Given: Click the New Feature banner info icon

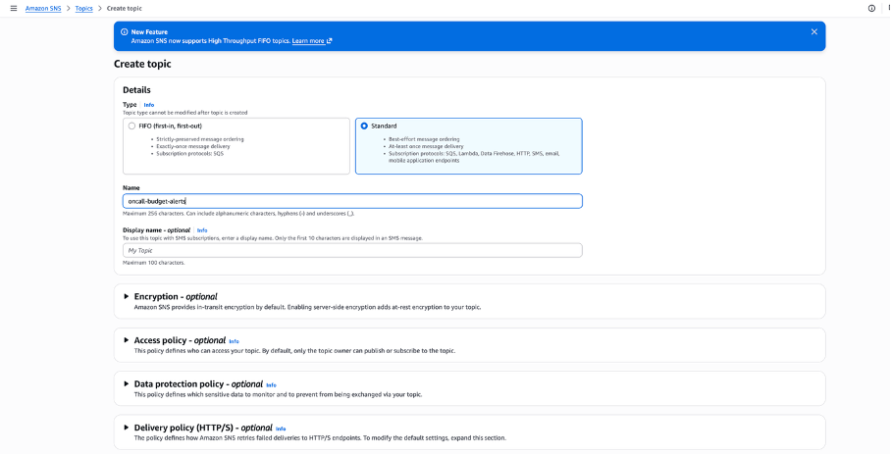Looking at the screenshot, I should [125, 31].
